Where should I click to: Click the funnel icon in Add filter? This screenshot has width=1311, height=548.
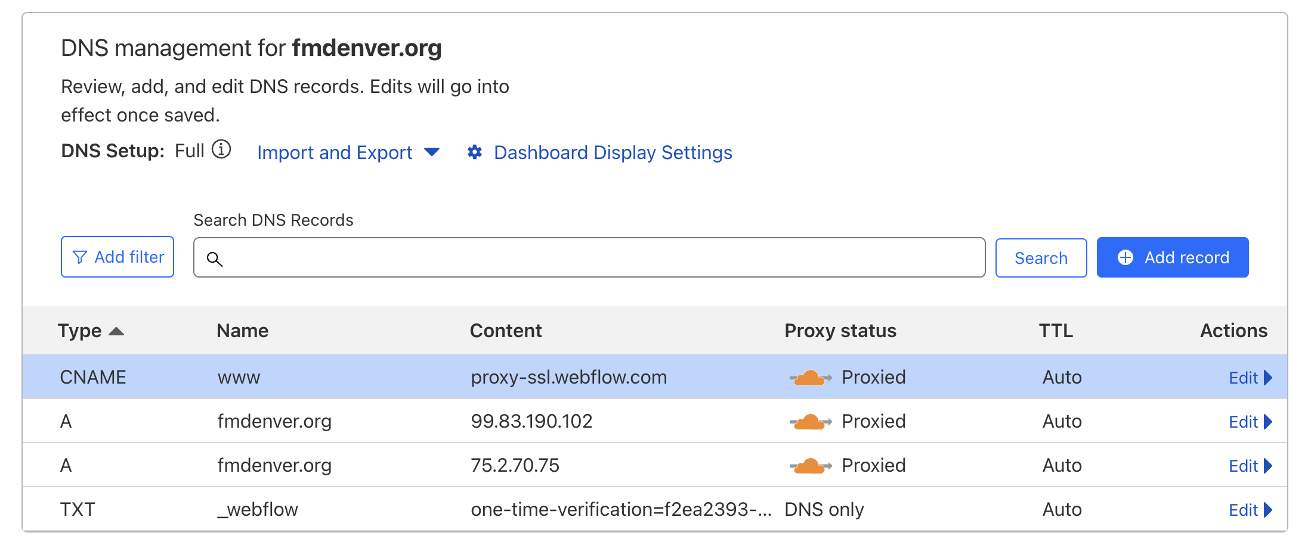(79, 257)
